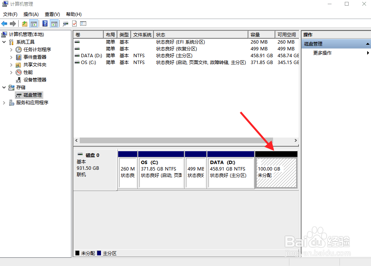The width and height of the screenshot is (371, 266).
Task: Open the 查看(V) menu
Action: [x=52, y=14]
